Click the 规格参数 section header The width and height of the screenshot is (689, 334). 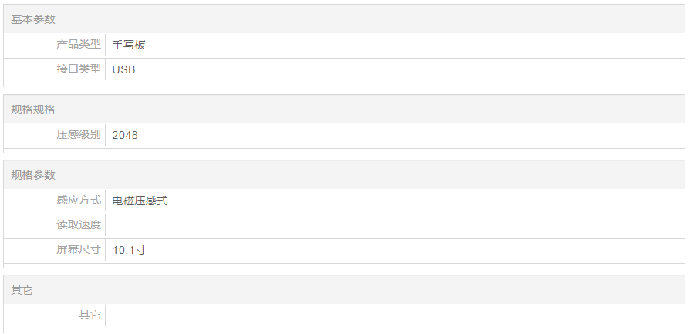click(x=33, y=175)
